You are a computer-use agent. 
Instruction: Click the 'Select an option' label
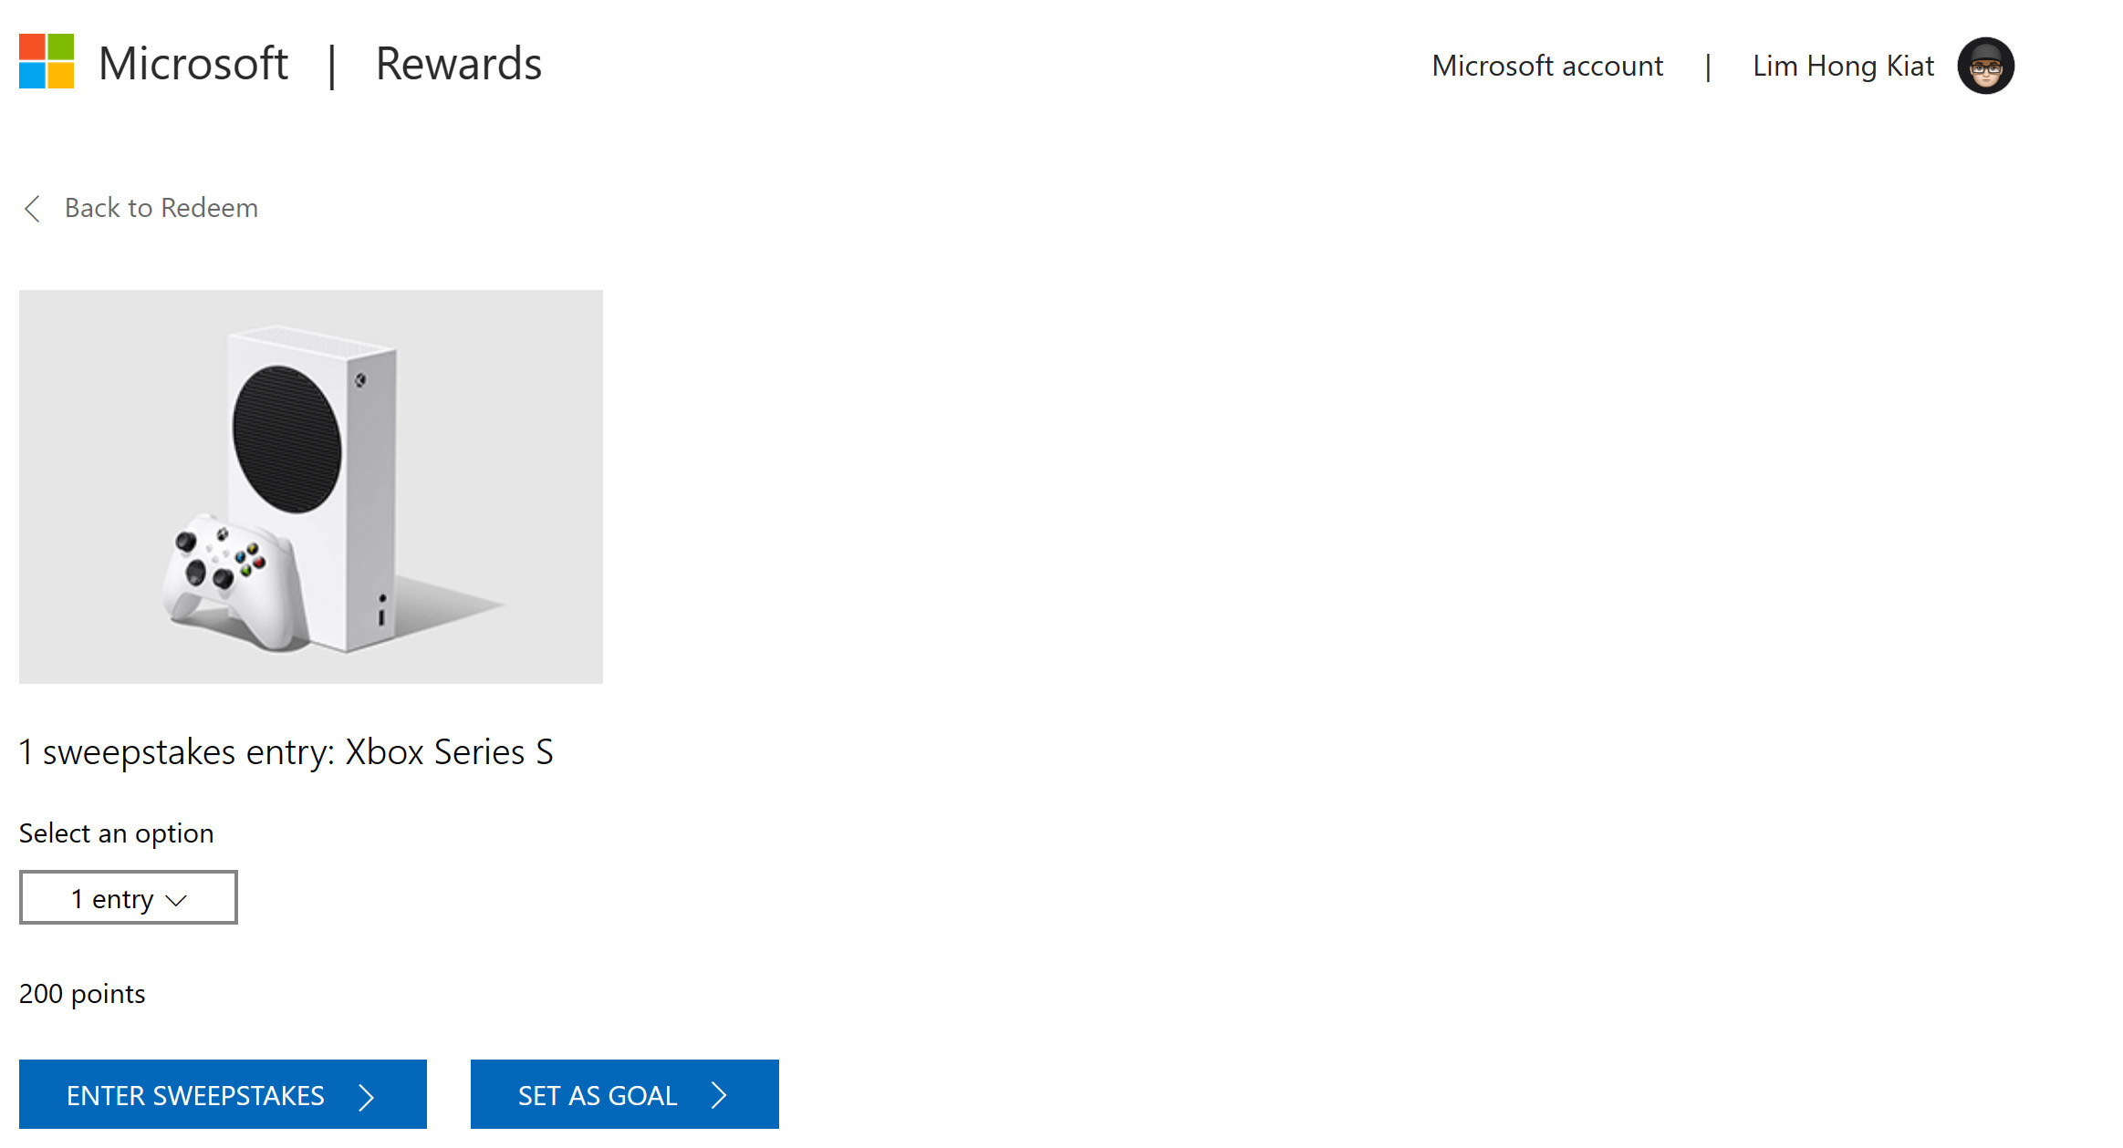tap(117, 833)
